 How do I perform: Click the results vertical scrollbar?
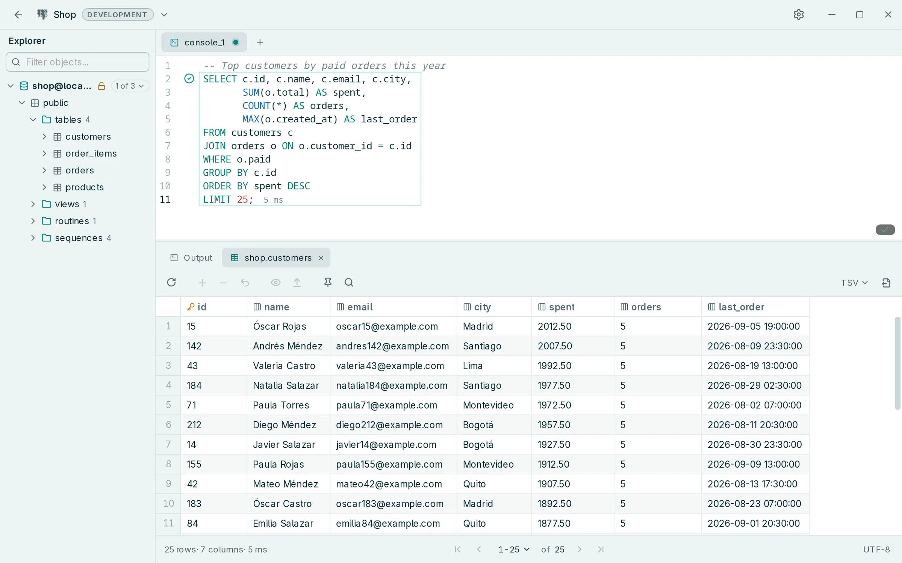click(898, 363)
